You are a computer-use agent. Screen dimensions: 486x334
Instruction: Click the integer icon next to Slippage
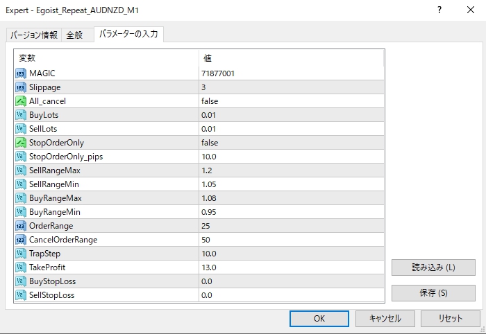tap(21, 87)
